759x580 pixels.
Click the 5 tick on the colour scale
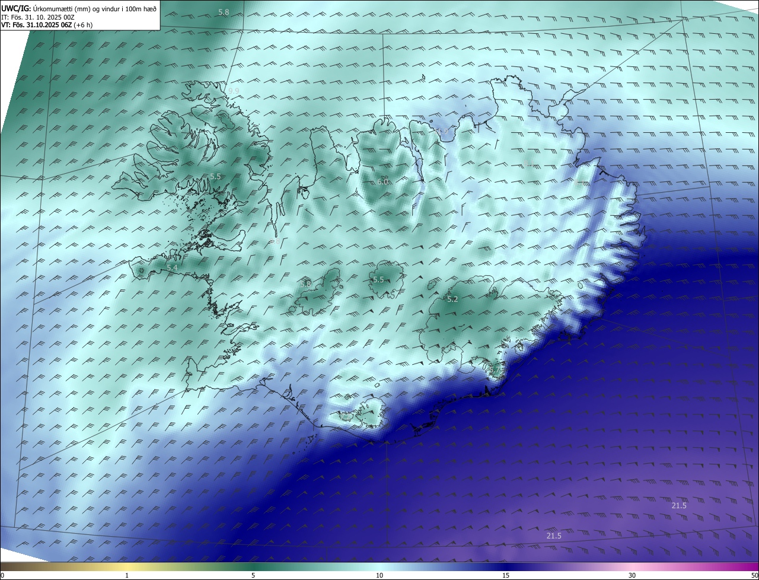coord(253,575)
